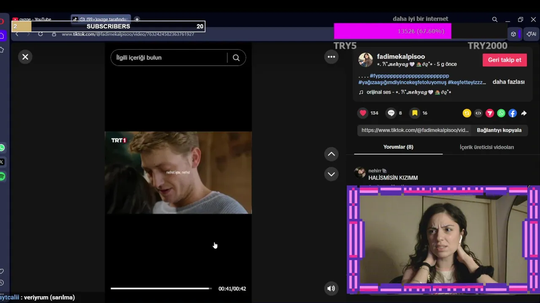Open fadimekalpisoo profile avatar
The width and height of the screenshot is (540, 303).
(366, 60)
